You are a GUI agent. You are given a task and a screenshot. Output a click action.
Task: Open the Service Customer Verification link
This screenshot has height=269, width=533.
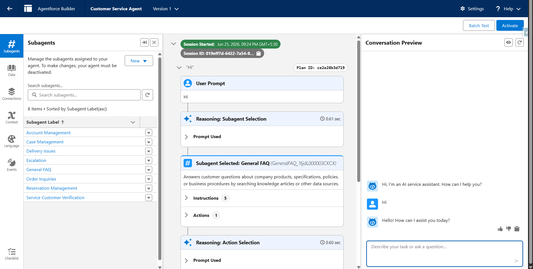pyautogui.click(x=55, y=197)
